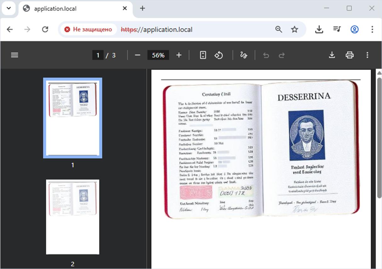The image size is (382, 269).
Task: Select the draw annotation tool
Action: (244, 55)
